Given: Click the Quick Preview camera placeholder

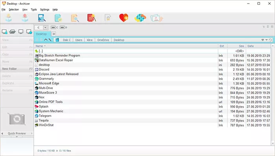Looking at the screenshot, I should [x=17, y=119].
